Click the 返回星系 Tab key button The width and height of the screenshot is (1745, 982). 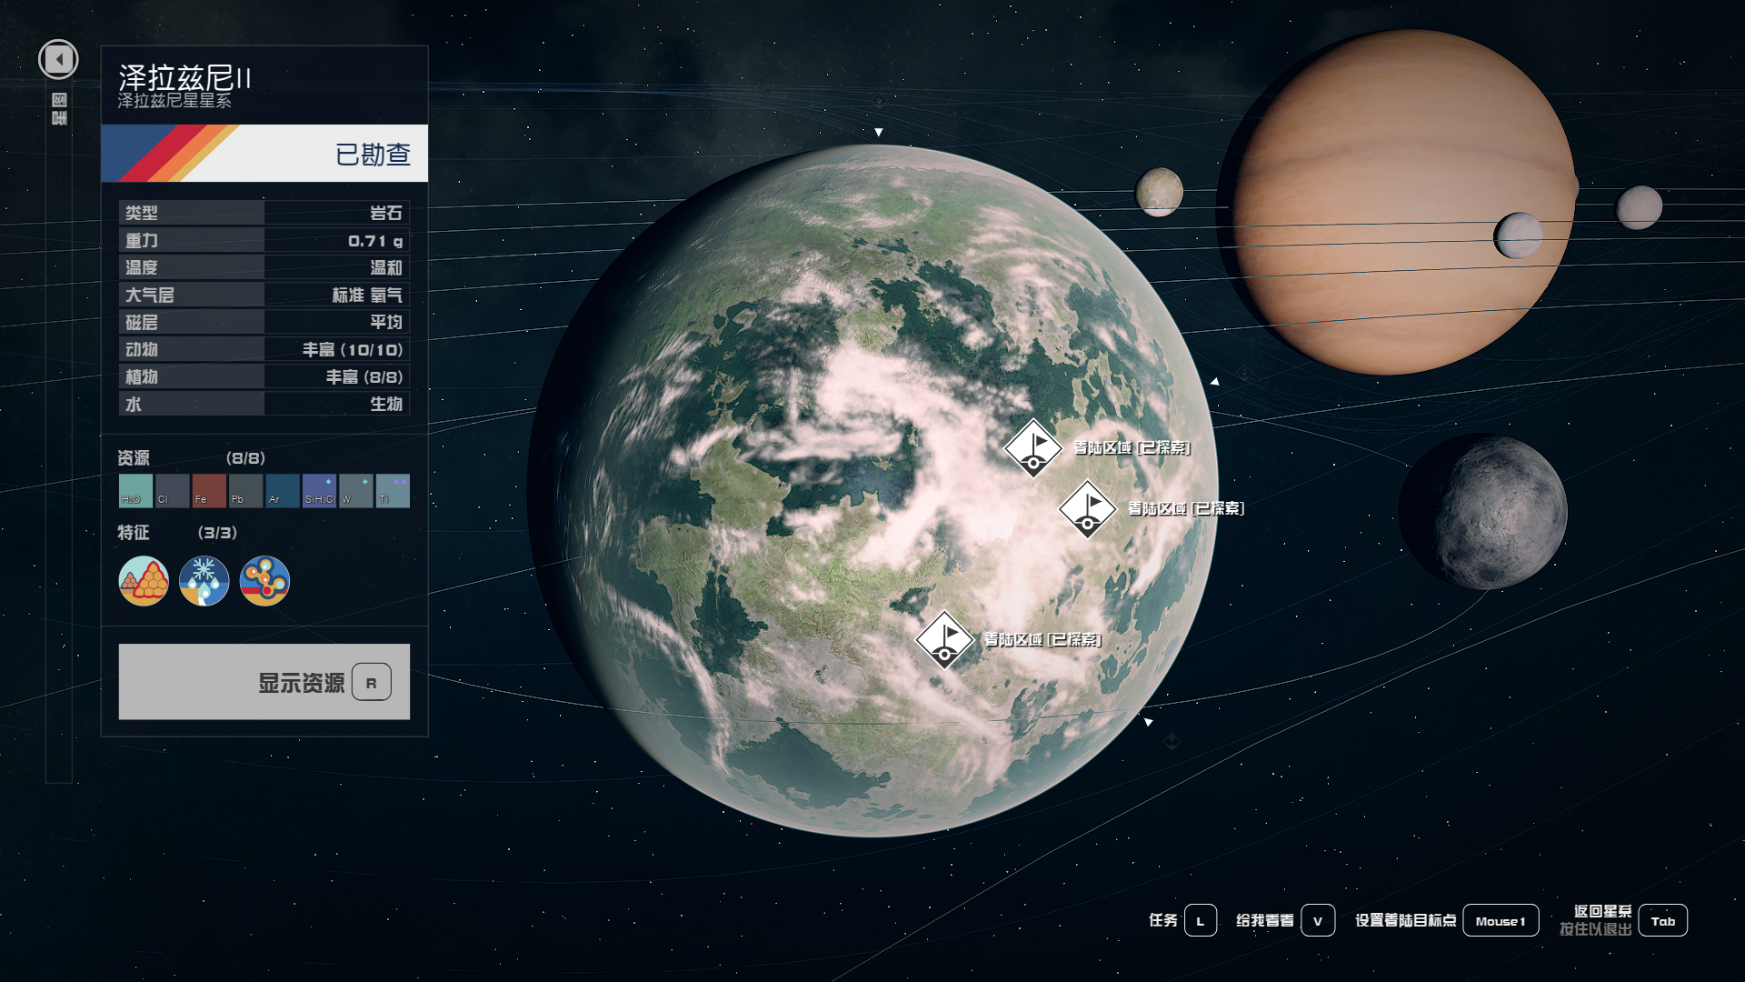[1624, 920]
